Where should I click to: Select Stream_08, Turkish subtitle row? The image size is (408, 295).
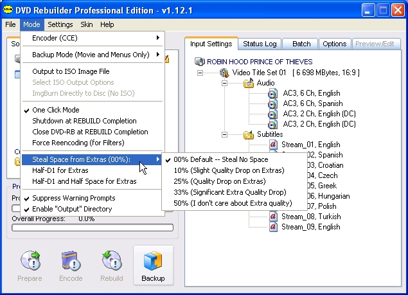(x=311, y=217)
